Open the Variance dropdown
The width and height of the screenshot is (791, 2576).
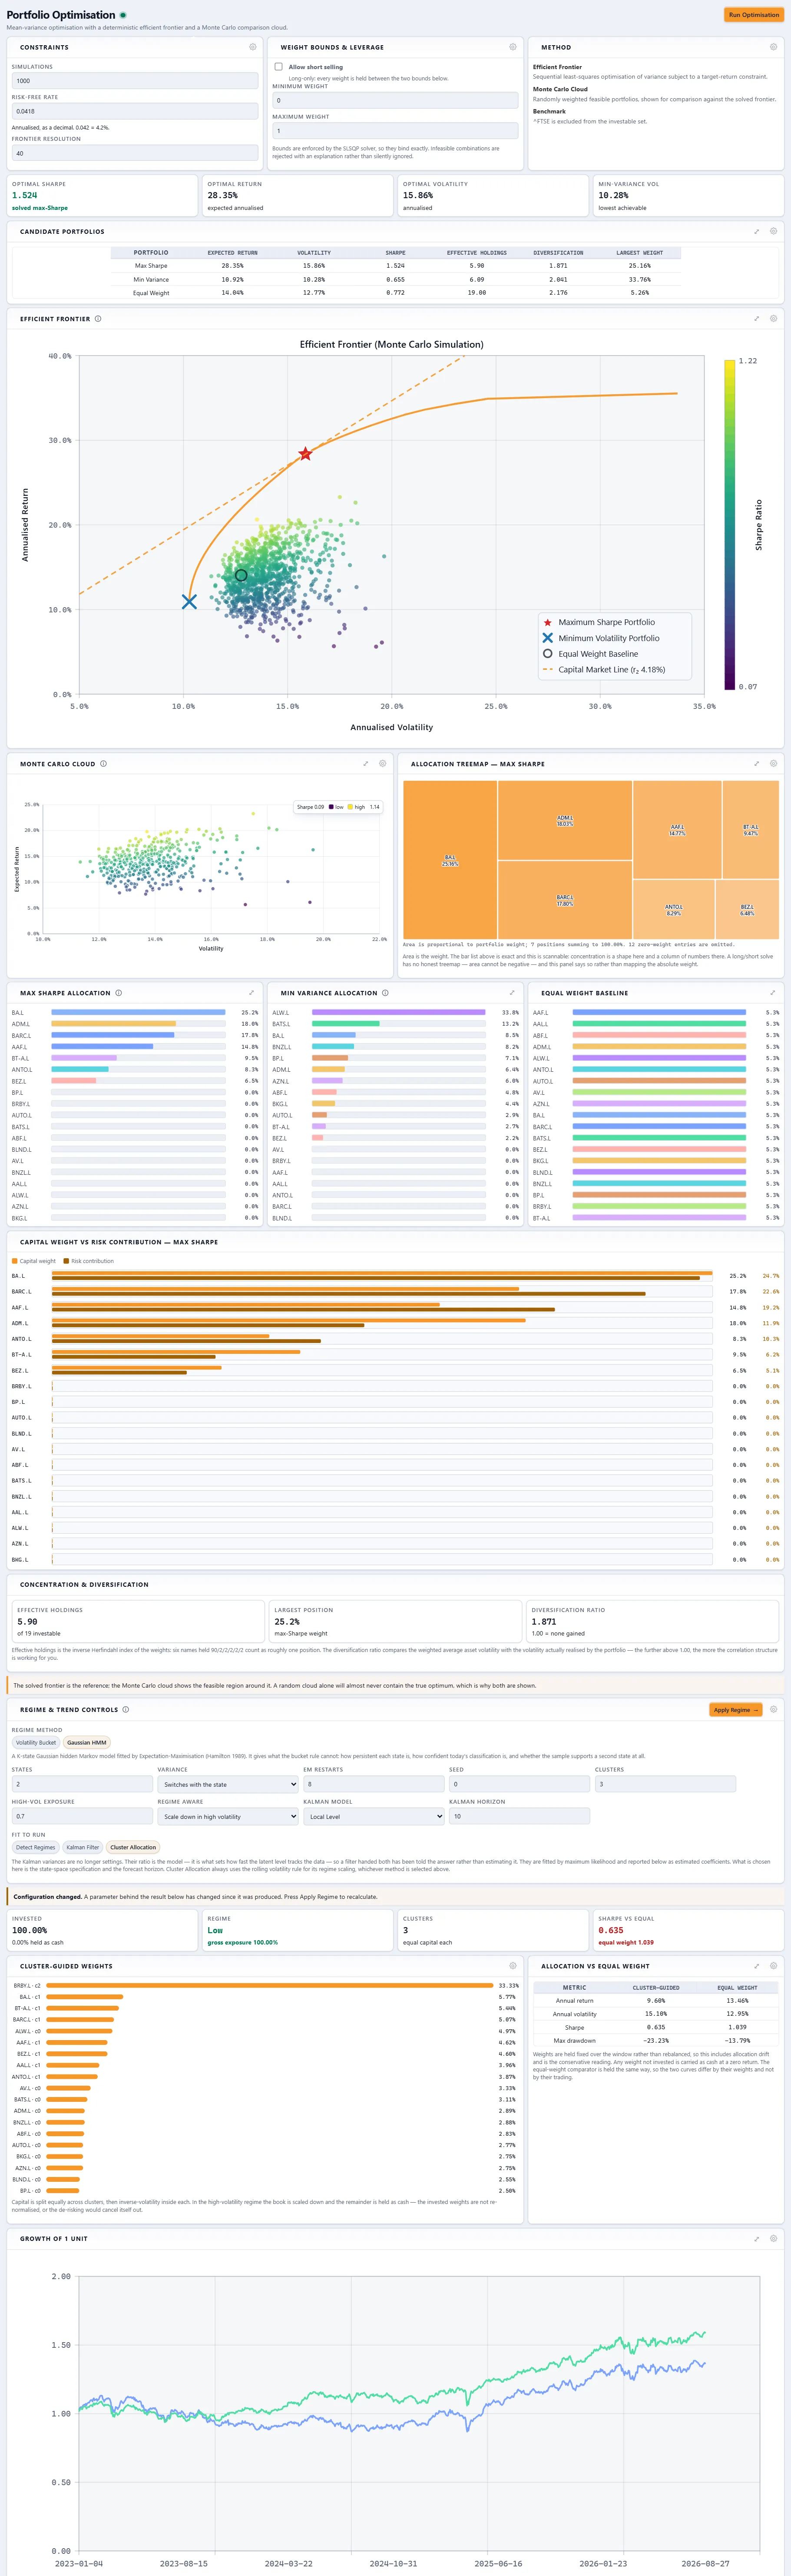228,1784
